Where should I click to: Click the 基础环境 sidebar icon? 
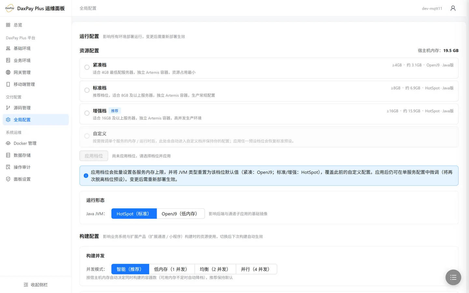[8, 48]
